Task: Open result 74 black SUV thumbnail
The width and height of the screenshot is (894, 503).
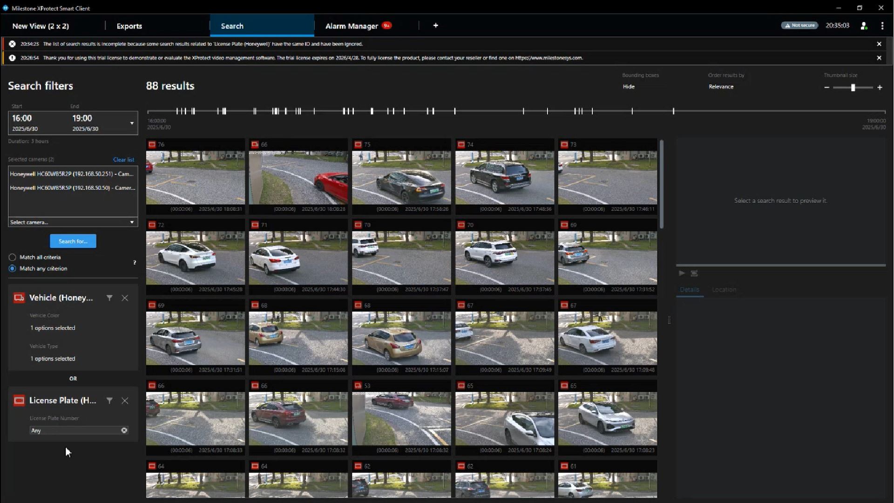Action: point(505,178)
